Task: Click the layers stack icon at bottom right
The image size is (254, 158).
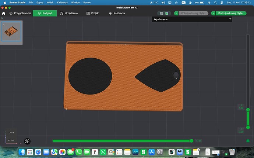Action: point(248,141)
